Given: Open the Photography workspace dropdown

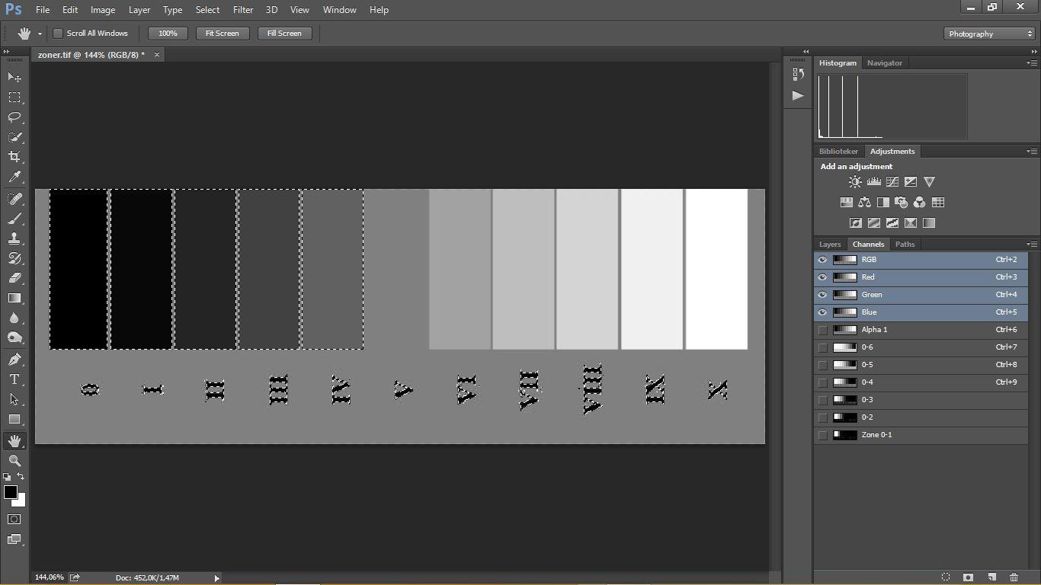Looking at the screenshot, I should [x=989, y=34].
